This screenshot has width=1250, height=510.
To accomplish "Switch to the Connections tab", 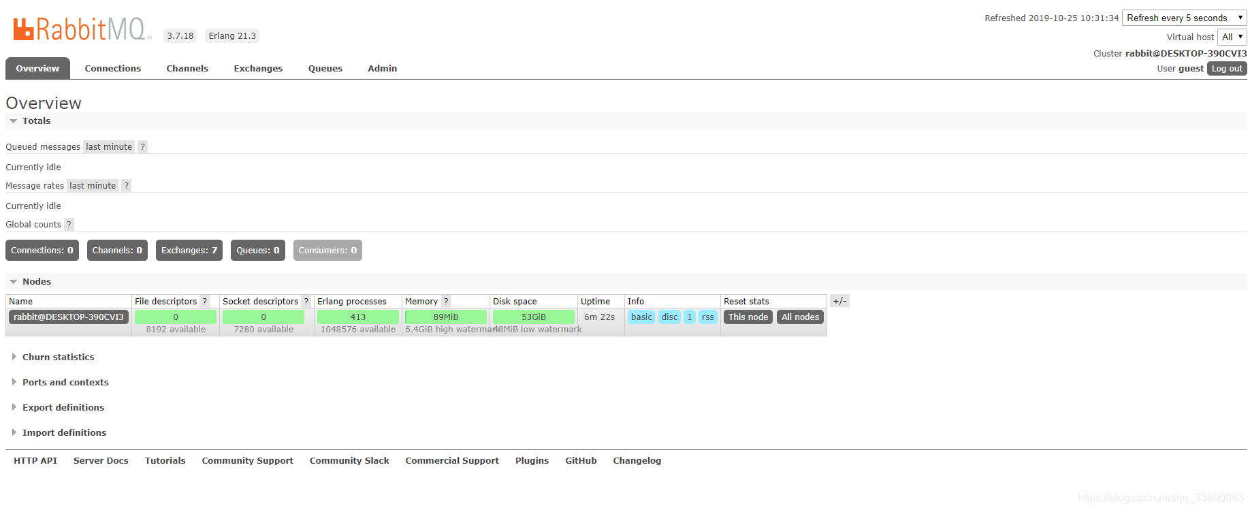I will (113, 69).
